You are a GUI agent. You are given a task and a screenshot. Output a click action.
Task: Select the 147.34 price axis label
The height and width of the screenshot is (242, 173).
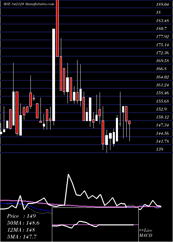[x=163, y=125]
